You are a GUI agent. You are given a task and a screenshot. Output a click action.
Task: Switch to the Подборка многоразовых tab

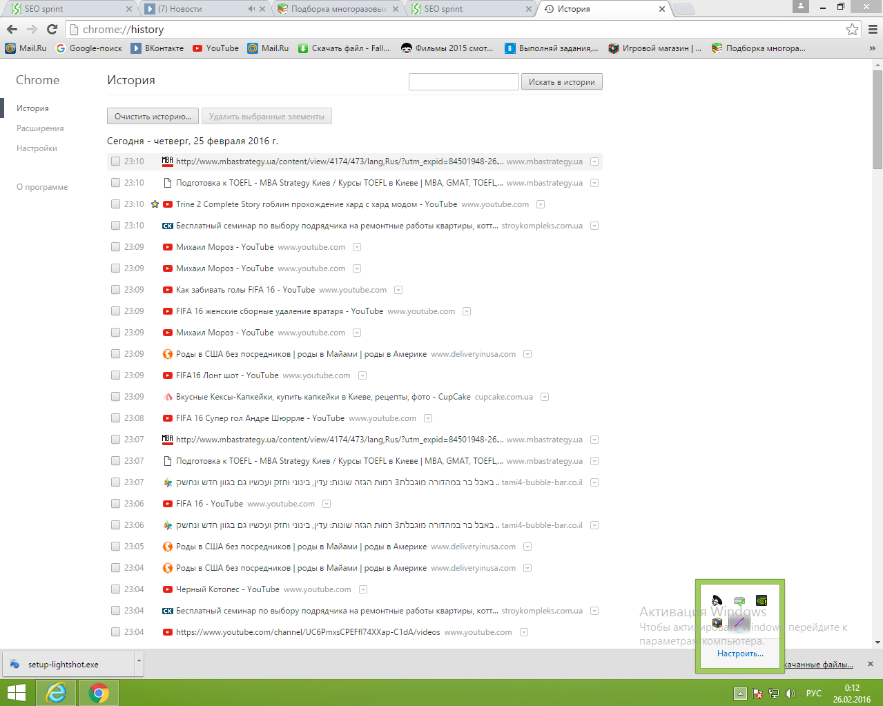point(338,9)
